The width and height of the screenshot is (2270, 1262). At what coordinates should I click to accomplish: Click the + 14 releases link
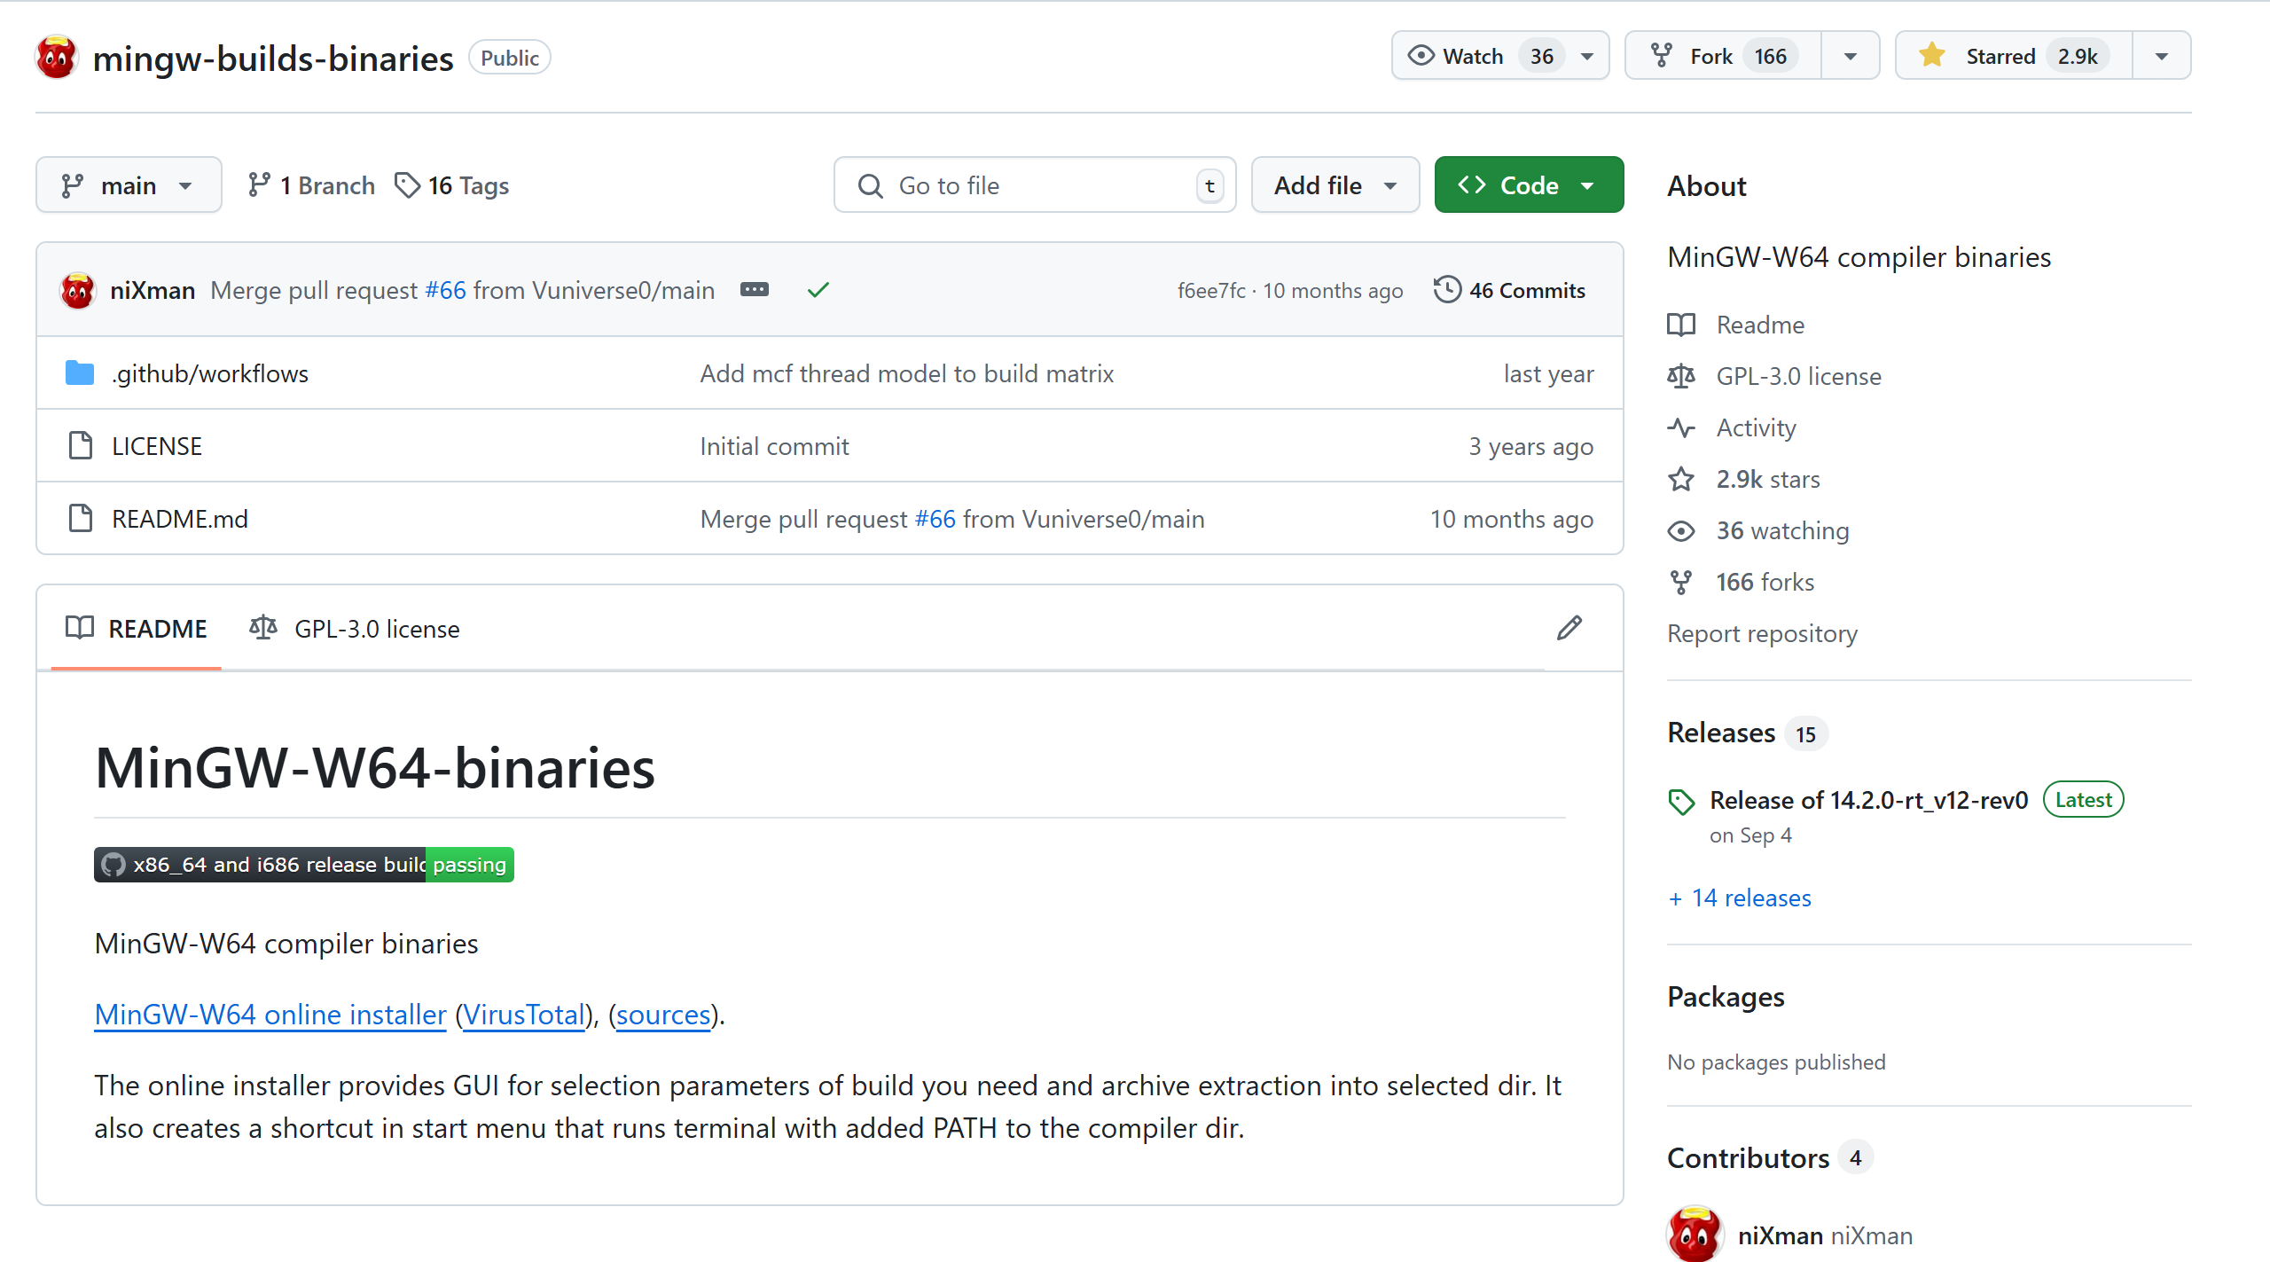[x=1739, y=898]
